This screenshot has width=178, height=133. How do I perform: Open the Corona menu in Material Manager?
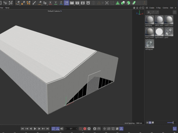tap(165, 8)
